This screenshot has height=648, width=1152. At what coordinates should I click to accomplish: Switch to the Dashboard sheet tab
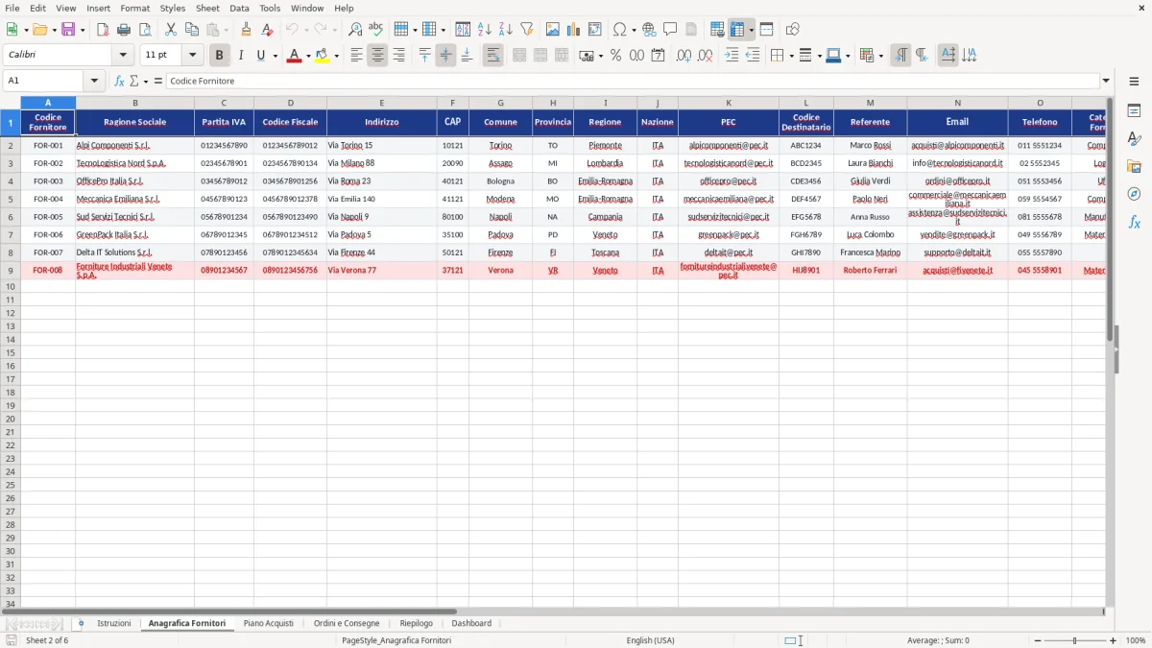pos(471,623)
